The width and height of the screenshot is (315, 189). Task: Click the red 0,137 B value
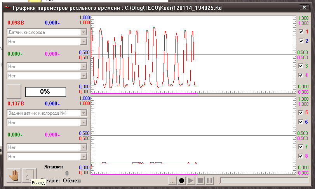coord(16,103)
